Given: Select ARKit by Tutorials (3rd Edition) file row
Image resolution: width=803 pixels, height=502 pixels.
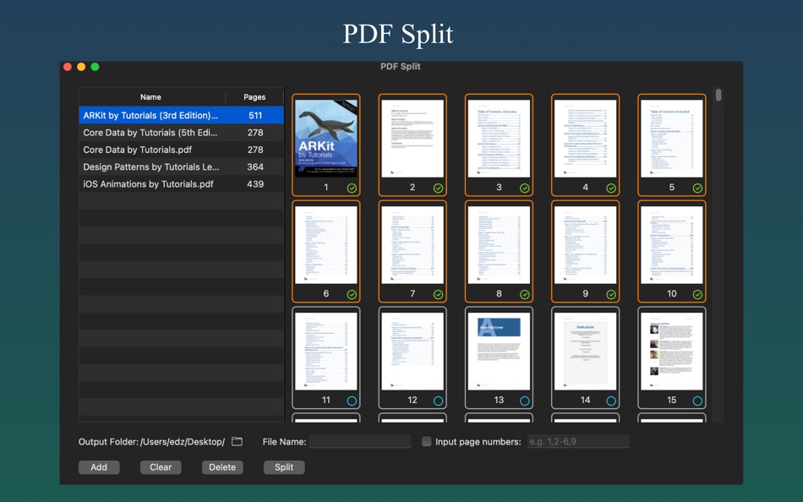Looking at the screenshot, I should 181,115.
